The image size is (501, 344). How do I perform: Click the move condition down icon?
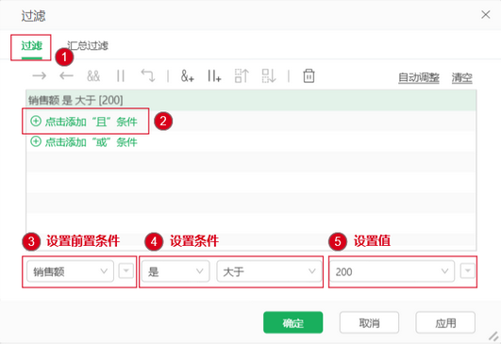[269, 76]
